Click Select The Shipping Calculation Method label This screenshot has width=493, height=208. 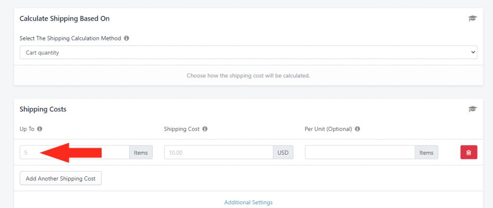pyautogui.click(x=70, y=38)
